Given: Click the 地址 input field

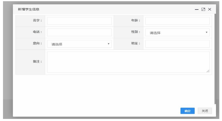Looking at the screenshot, I should click(177, 44).
